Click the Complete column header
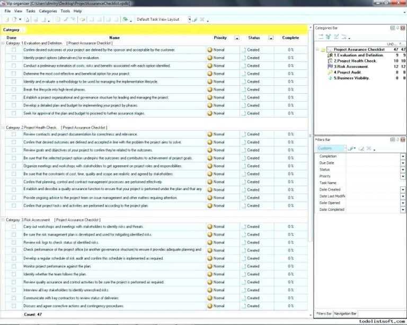The width and height of the screenshot is (407, 325). tap(290, 38)
